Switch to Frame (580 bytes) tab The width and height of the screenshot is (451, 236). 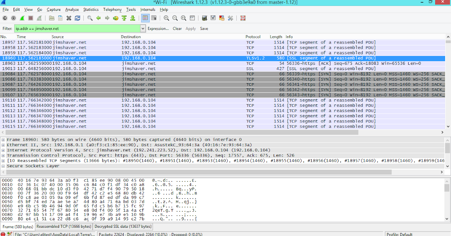[x=18, y=227]
